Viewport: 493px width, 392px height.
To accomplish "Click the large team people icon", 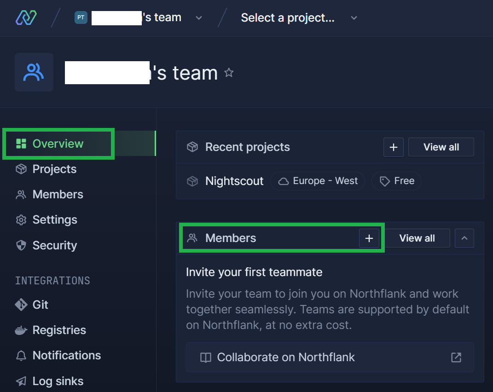I will 34,72.
